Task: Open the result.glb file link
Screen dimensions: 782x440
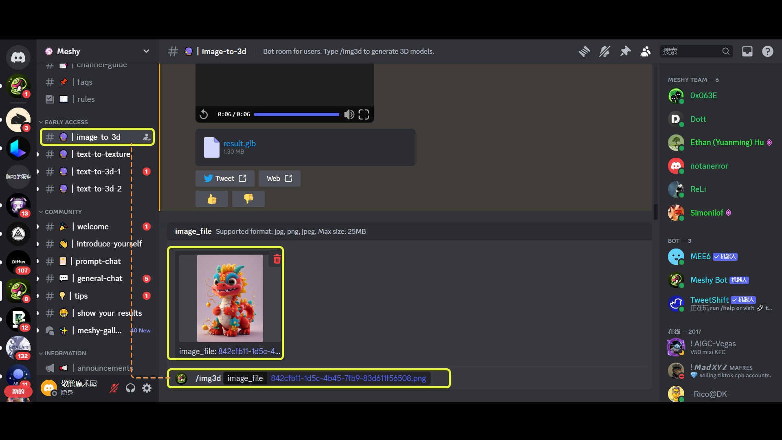Action: [239, 143]
